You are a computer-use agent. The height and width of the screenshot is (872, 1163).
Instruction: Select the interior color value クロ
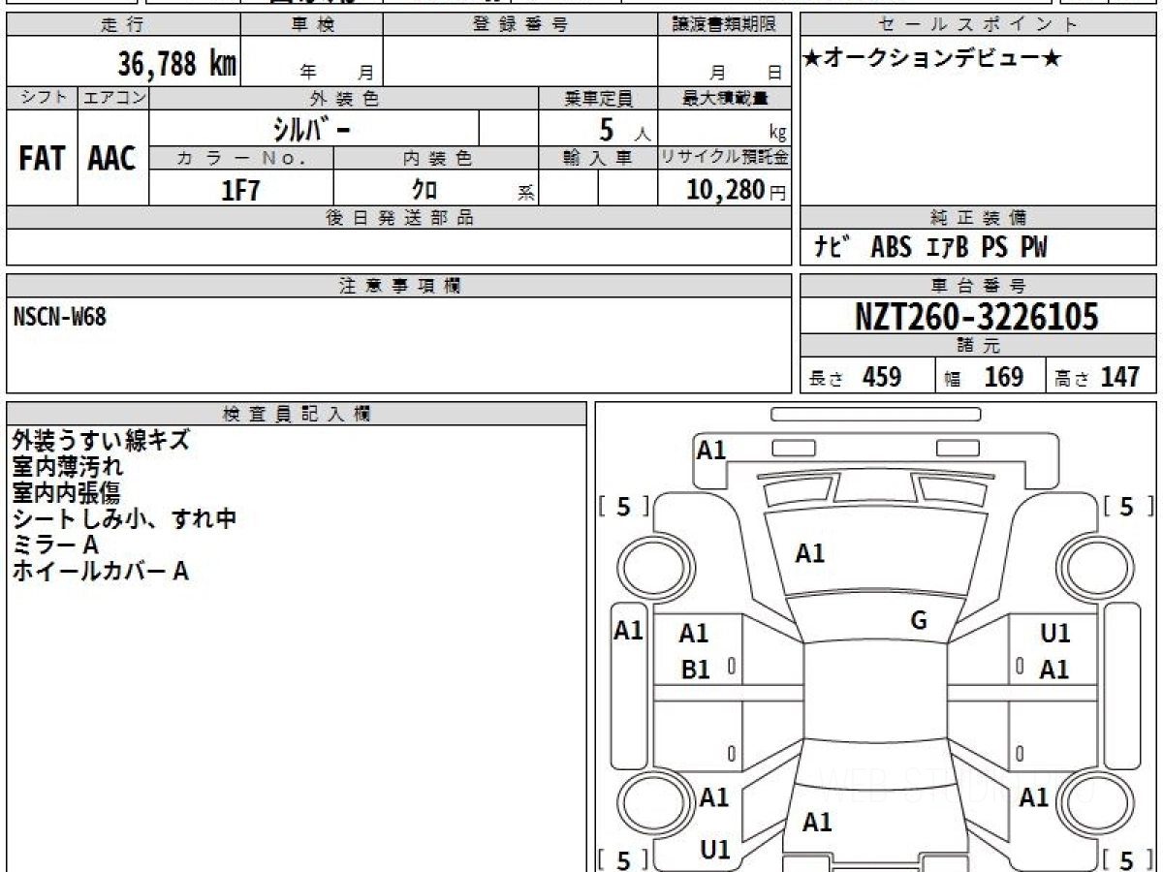pyautogui.click(x=424, y=189)
